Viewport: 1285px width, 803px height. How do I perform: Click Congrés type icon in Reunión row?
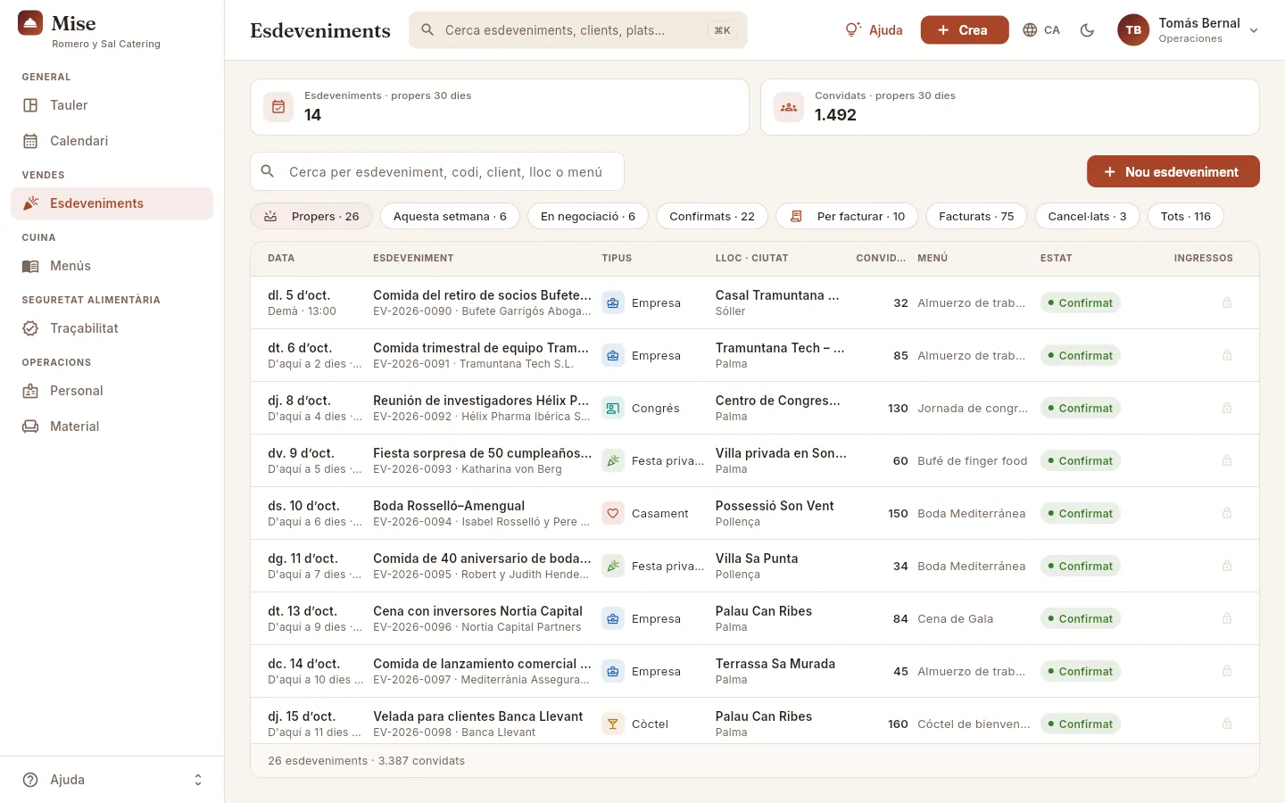click(x=613, y=408)
